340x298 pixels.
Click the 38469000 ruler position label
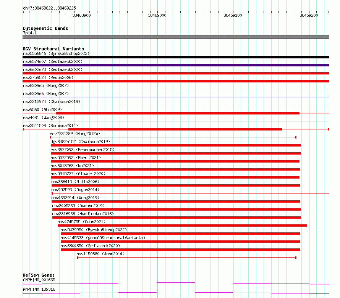point(157,15)
